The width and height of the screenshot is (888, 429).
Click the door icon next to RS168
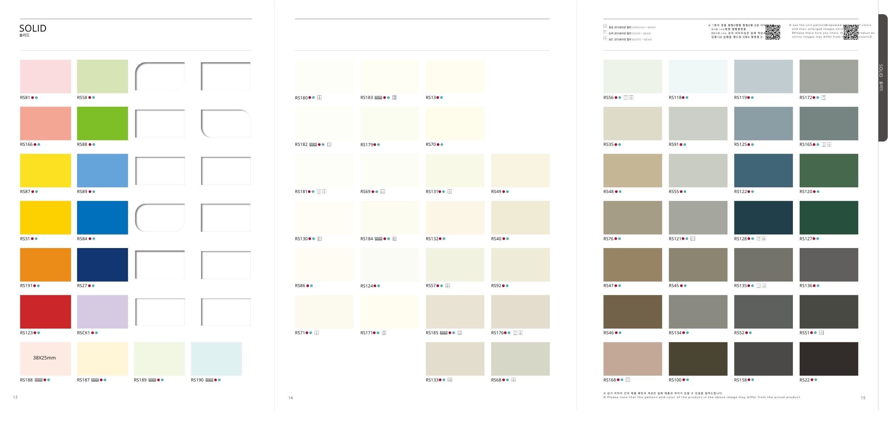point(628,380)
